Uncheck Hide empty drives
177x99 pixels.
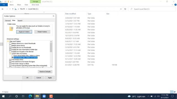click(10, 60)
